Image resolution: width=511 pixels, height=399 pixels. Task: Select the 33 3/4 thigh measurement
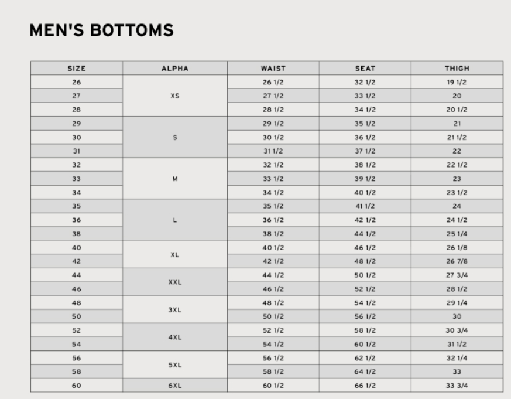coord(457,386)
